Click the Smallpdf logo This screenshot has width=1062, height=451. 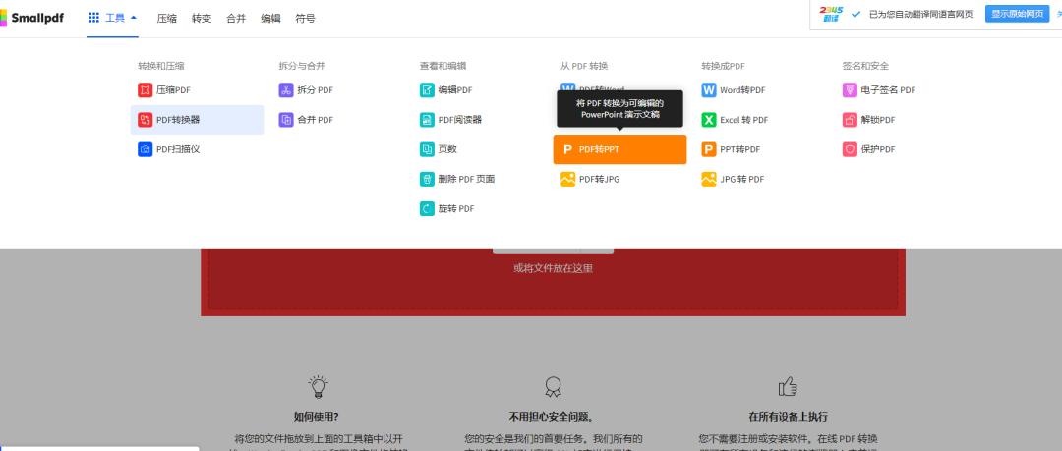tap(32, 18)
